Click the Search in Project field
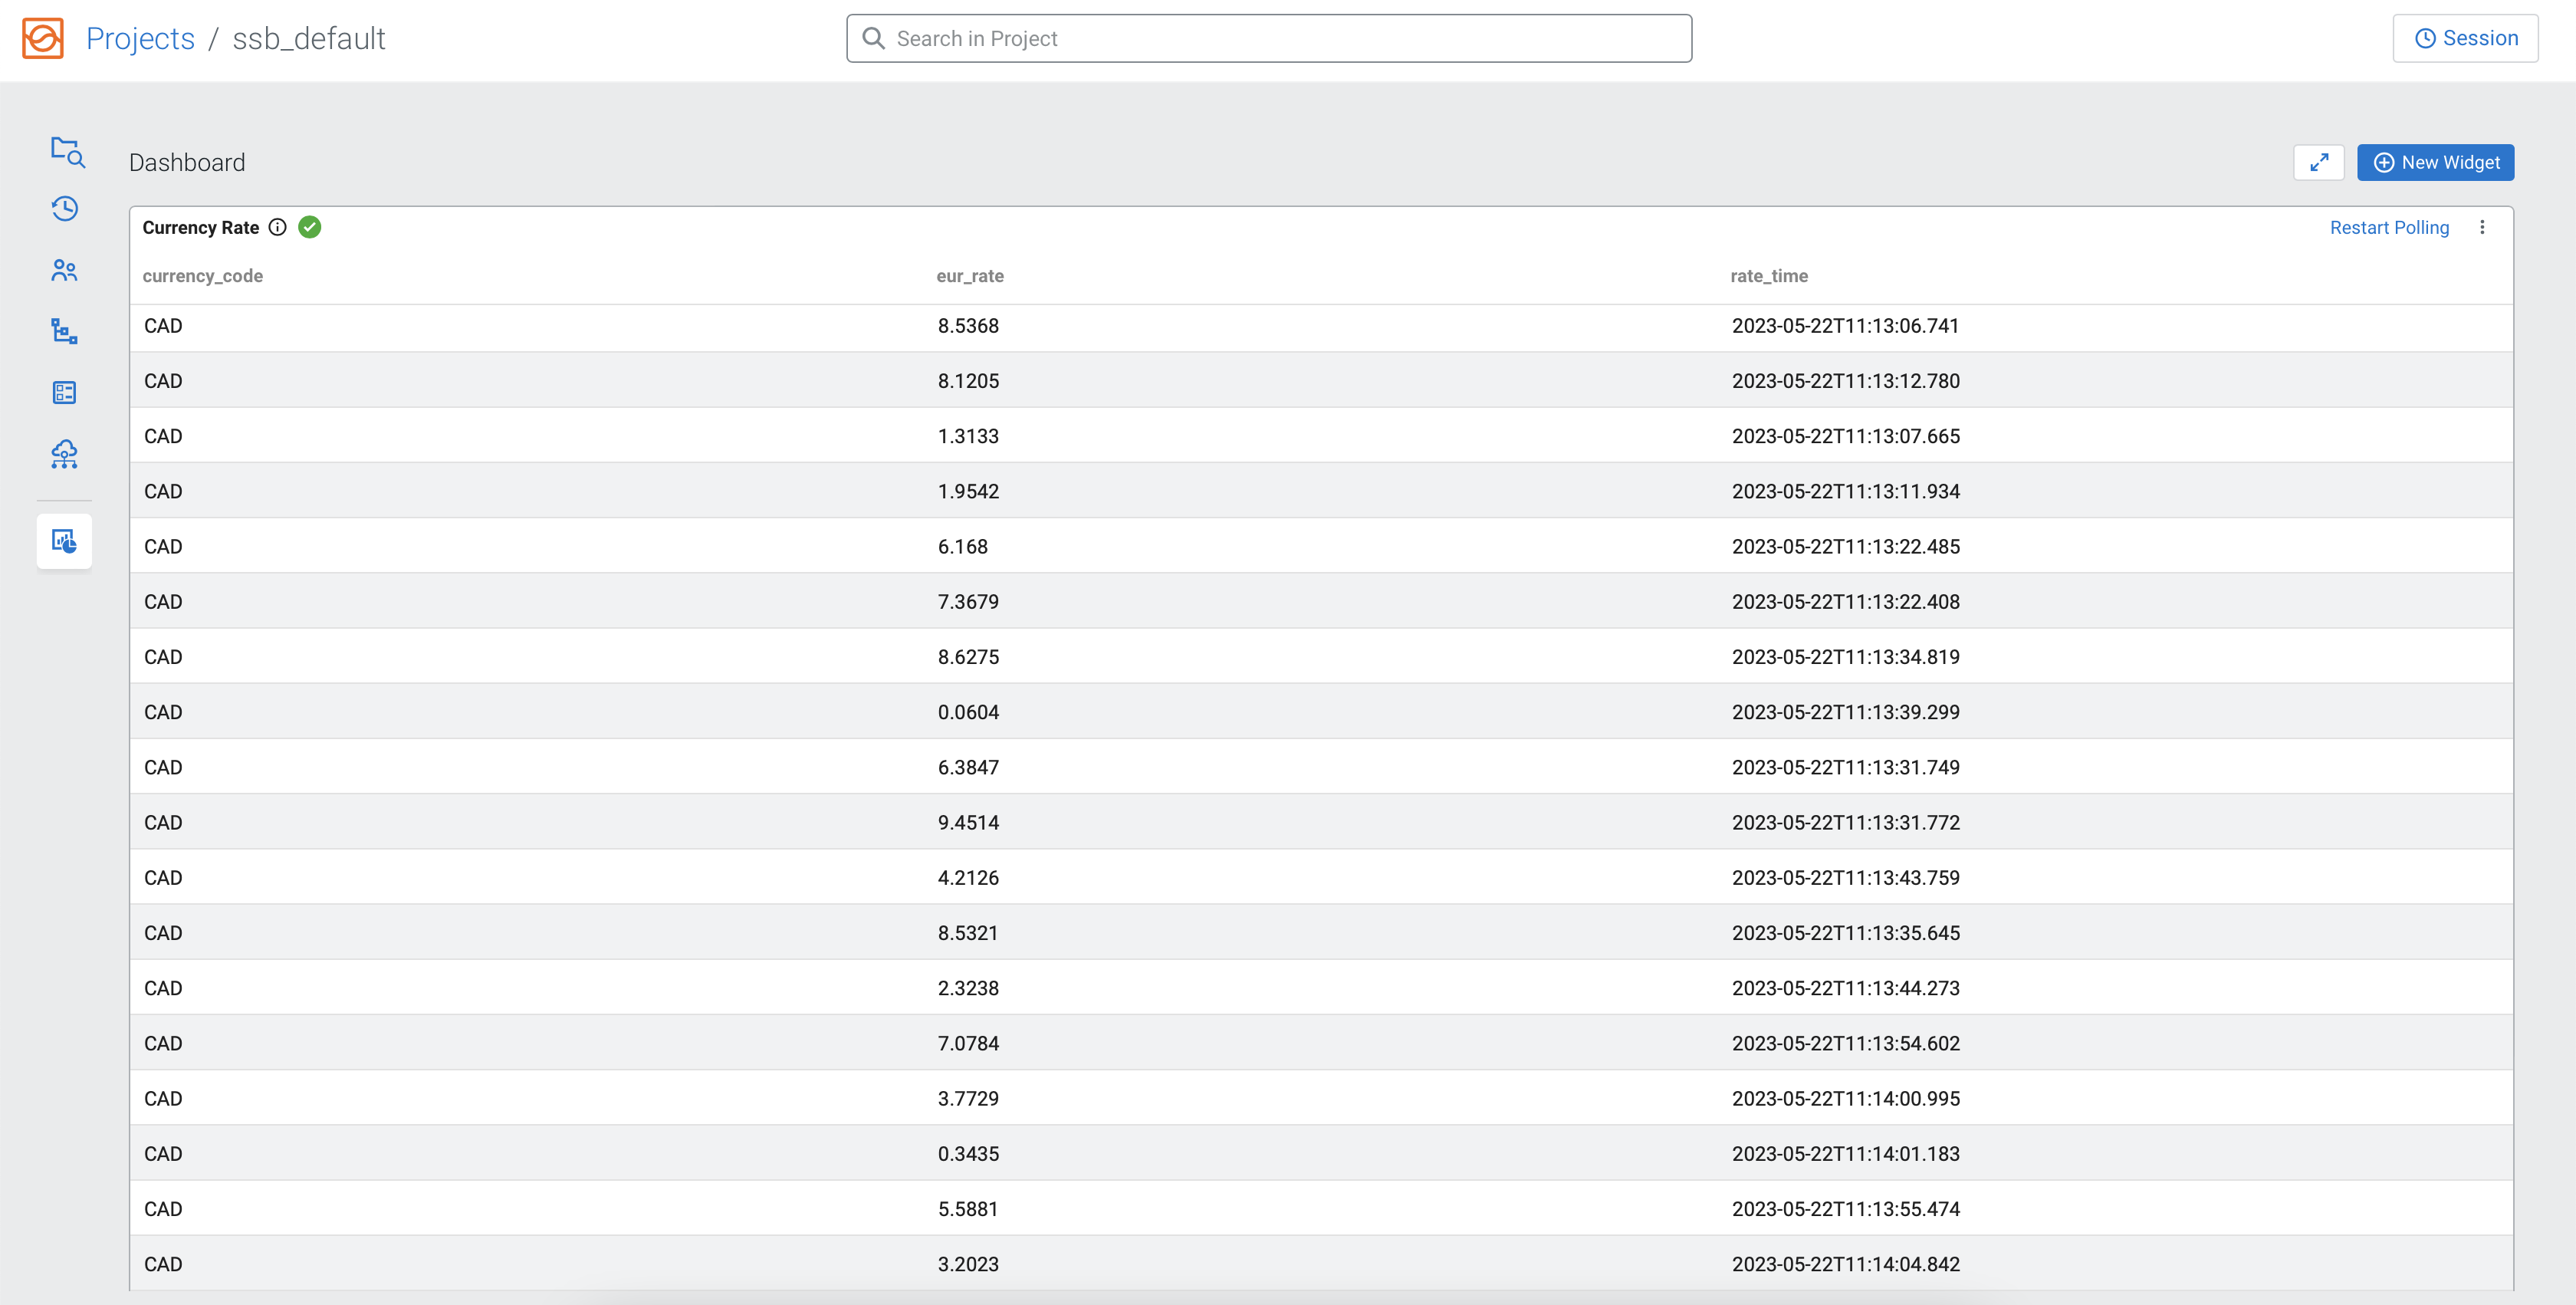The height and width of the screenshot is (1305, 2576). (1268, 38)
